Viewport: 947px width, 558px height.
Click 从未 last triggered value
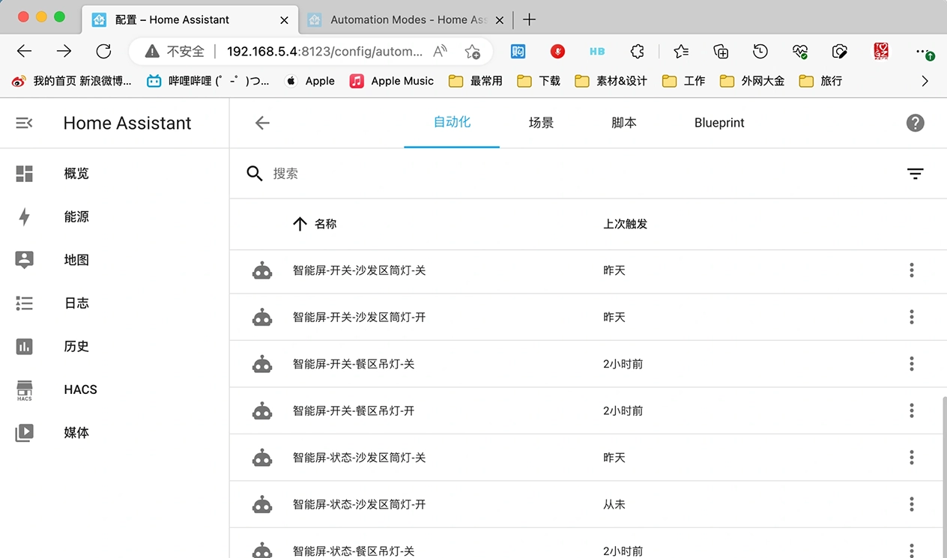614,504
